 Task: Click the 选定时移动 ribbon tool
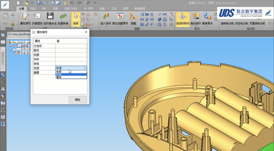[x=183, y=19]
